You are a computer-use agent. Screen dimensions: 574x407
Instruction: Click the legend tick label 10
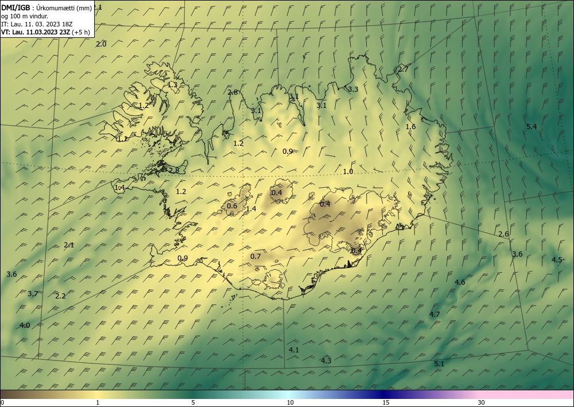click(290, 402)
